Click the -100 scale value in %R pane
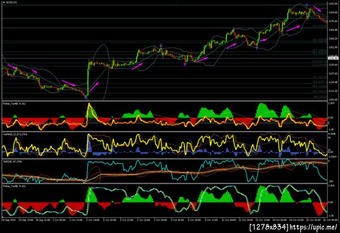Viewport: 340px width, 233px height. click(x=331, y=181)
